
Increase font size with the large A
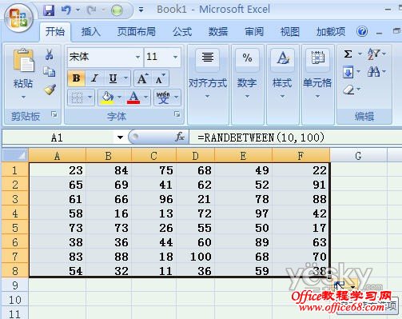(142, 78)
